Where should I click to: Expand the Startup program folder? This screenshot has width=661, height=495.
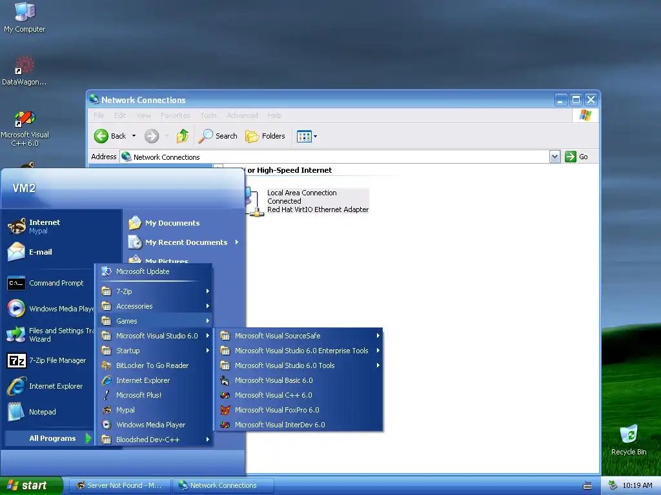tap(154, 351)
